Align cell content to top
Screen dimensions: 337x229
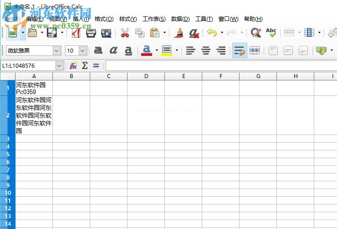click(273, 50)
